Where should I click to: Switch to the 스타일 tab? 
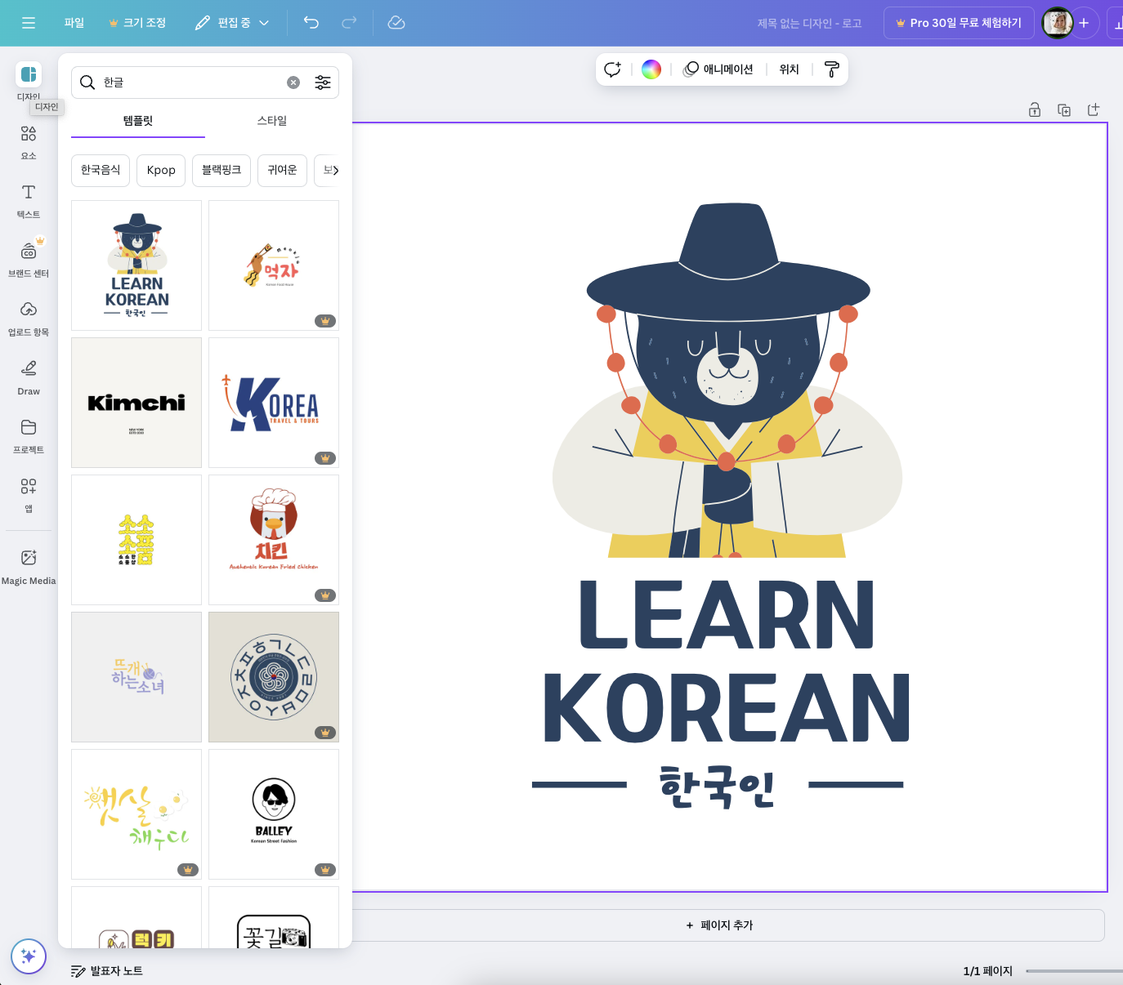click(272, 121)
